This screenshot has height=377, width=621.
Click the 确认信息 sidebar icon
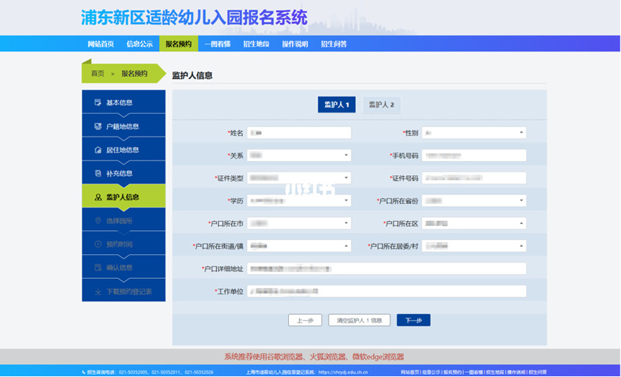tap(97, 268)
